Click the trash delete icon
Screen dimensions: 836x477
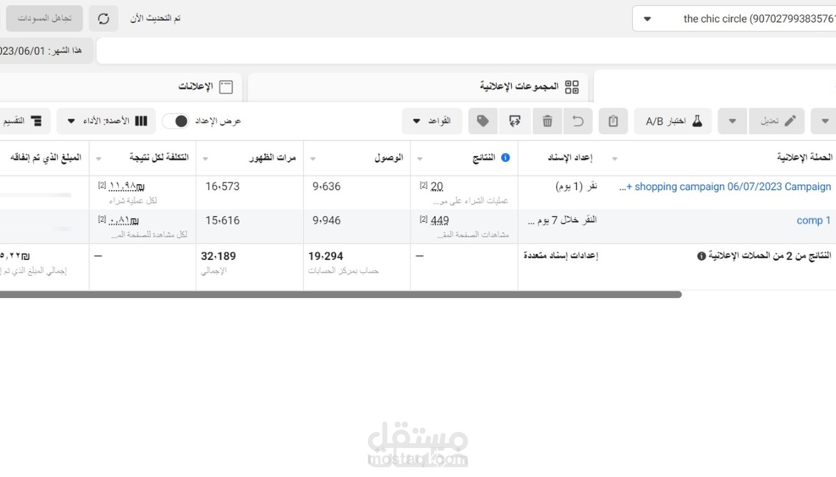(x=547, y=121)
